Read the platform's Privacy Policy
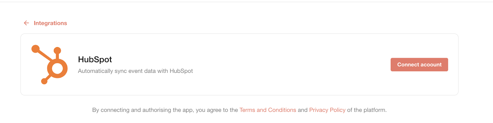This screenshot has width=493, height=123. (327, 110)
